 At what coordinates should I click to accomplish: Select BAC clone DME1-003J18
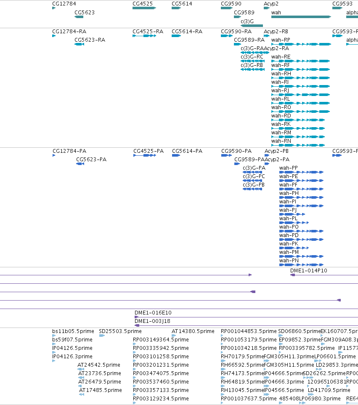(152, 321)
